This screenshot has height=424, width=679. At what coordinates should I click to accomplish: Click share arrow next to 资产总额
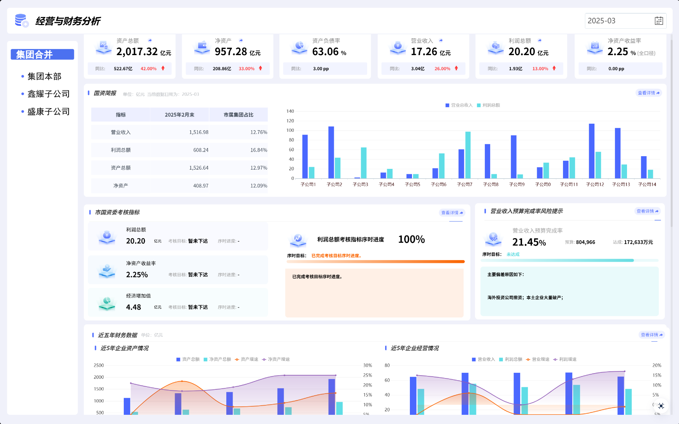tap(150, 41)
